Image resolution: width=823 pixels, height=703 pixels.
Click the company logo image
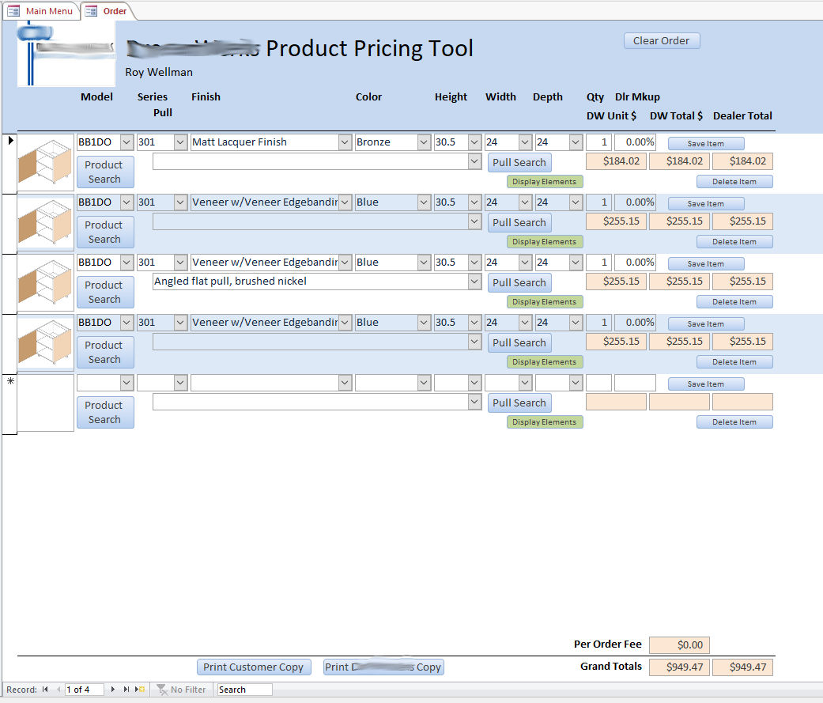(66, 53)
